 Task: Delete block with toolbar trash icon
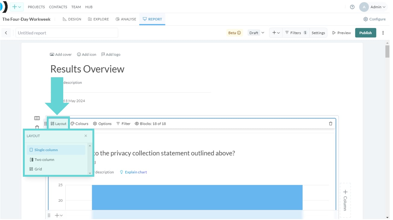(331, 124)
